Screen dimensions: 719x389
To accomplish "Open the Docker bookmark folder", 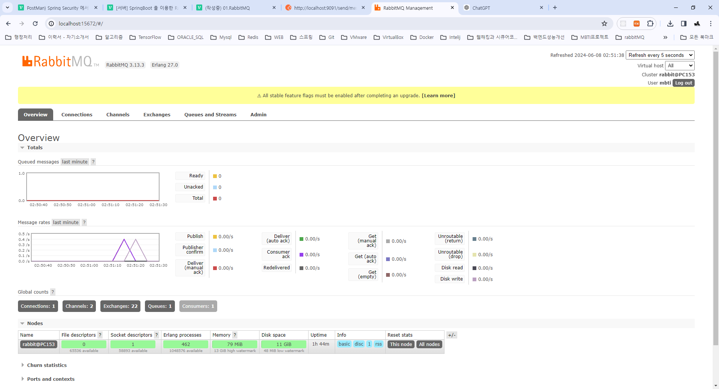I will click(x=422, y=37).
